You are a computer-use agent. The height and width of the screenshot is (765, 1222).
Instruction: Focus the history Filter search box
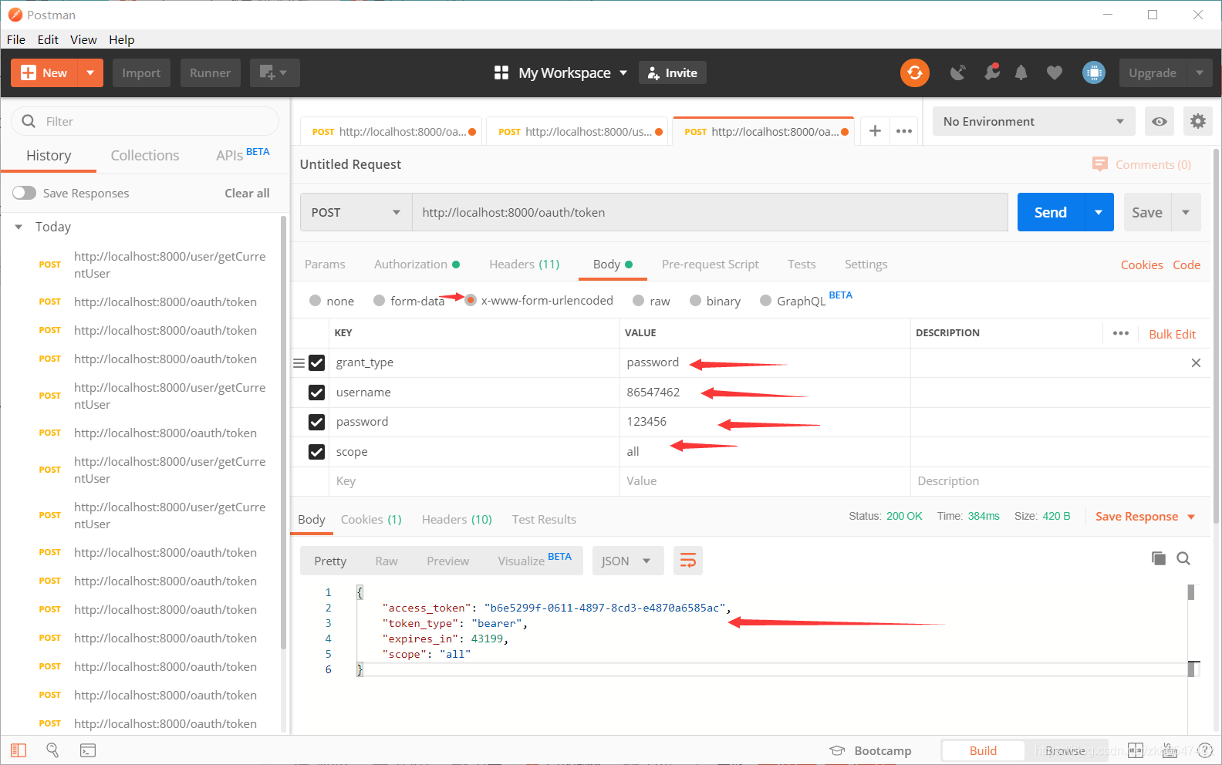coord(145,121)
